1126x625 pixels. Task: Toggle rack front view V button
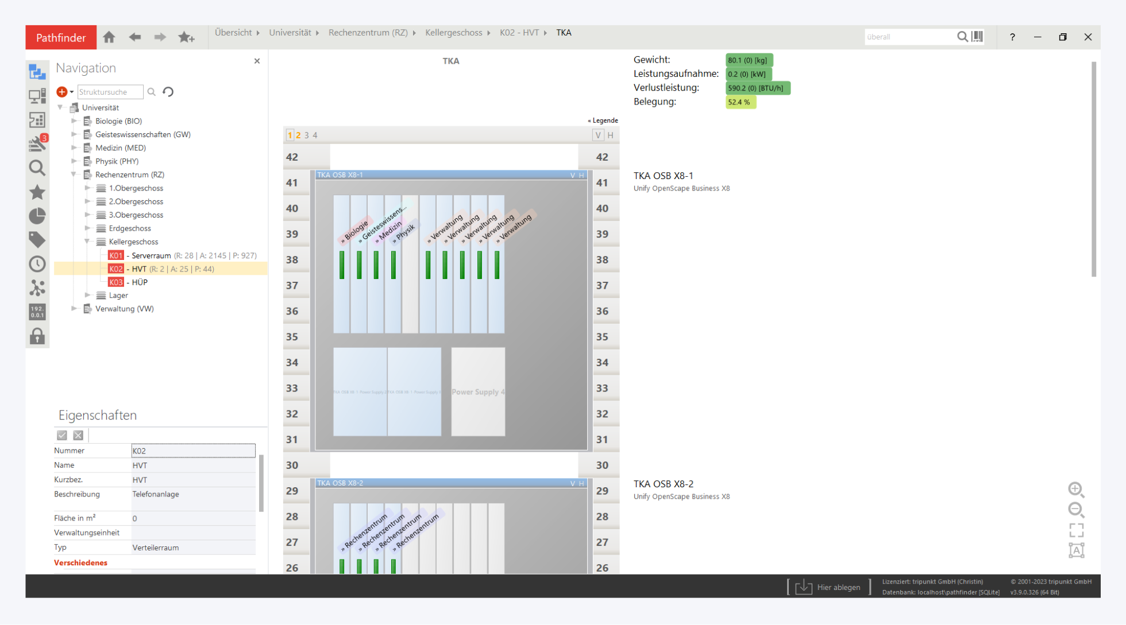(x=598, y=135)
